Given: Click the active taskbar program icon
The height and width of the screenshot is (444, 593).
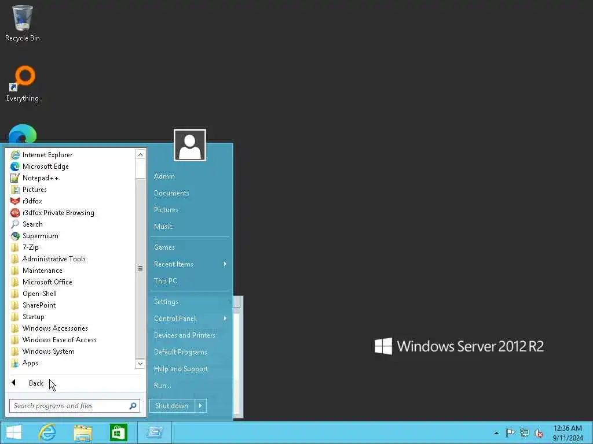Looking at the screenshot, I should (154, 432).
